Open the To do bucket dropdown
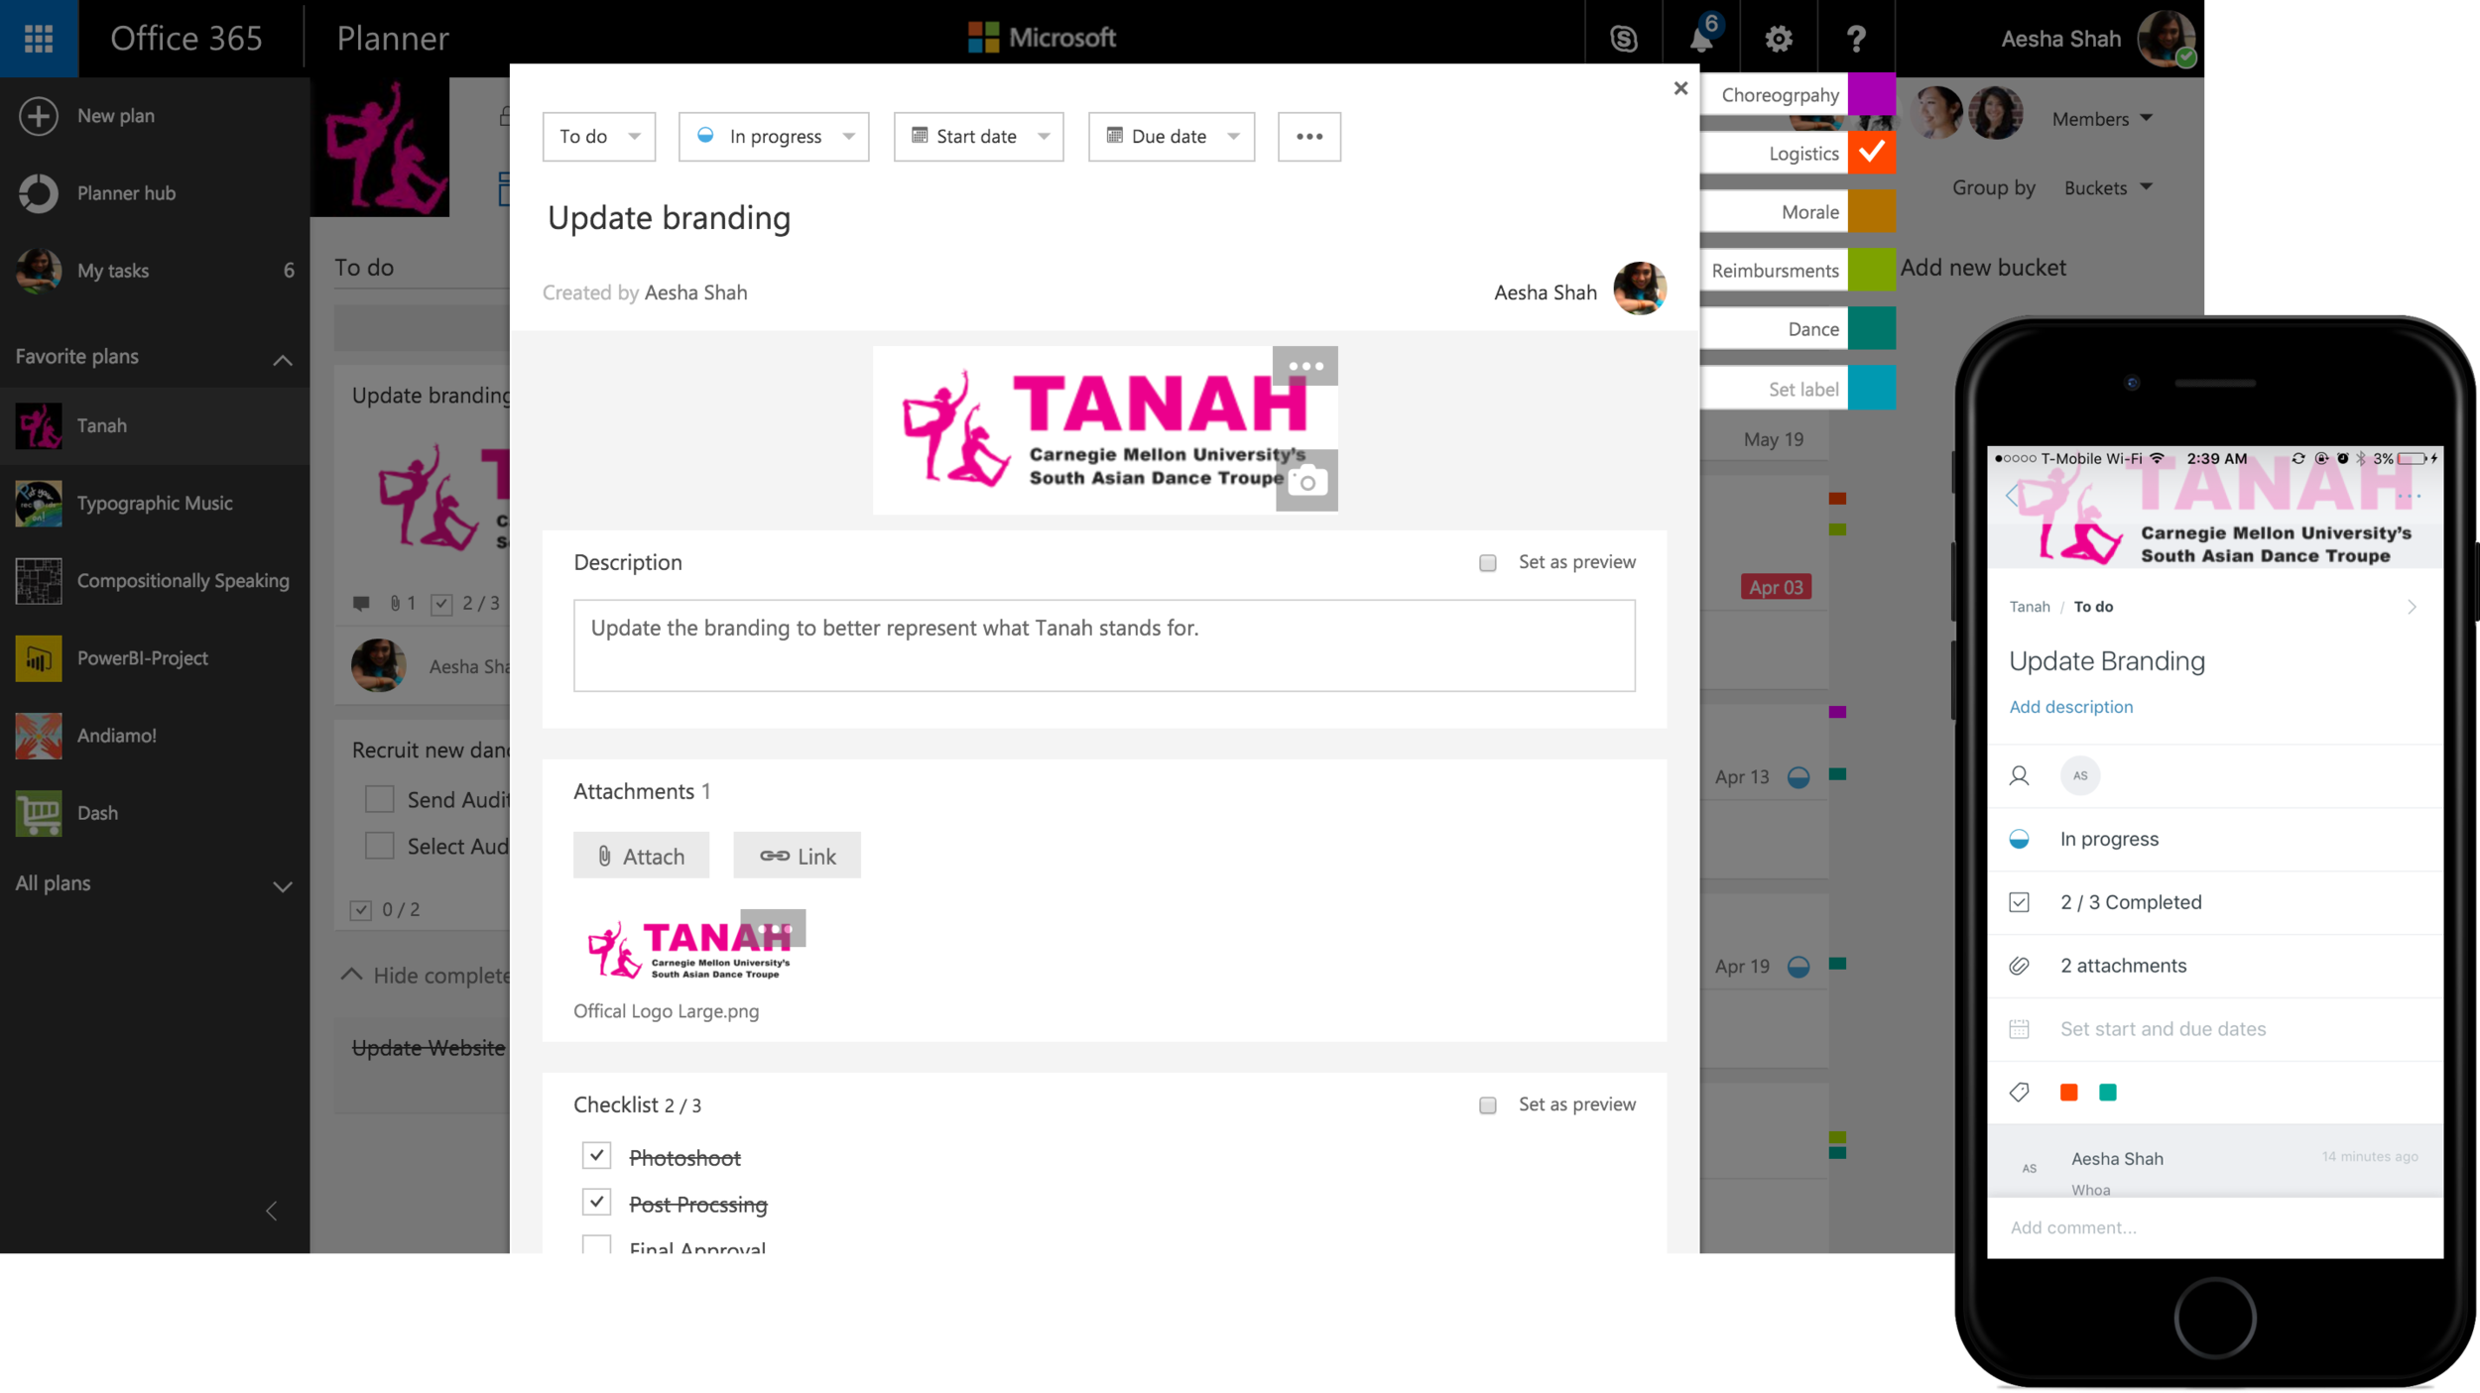Screen dimensions: 2480x1393 (x=599, y=137)
